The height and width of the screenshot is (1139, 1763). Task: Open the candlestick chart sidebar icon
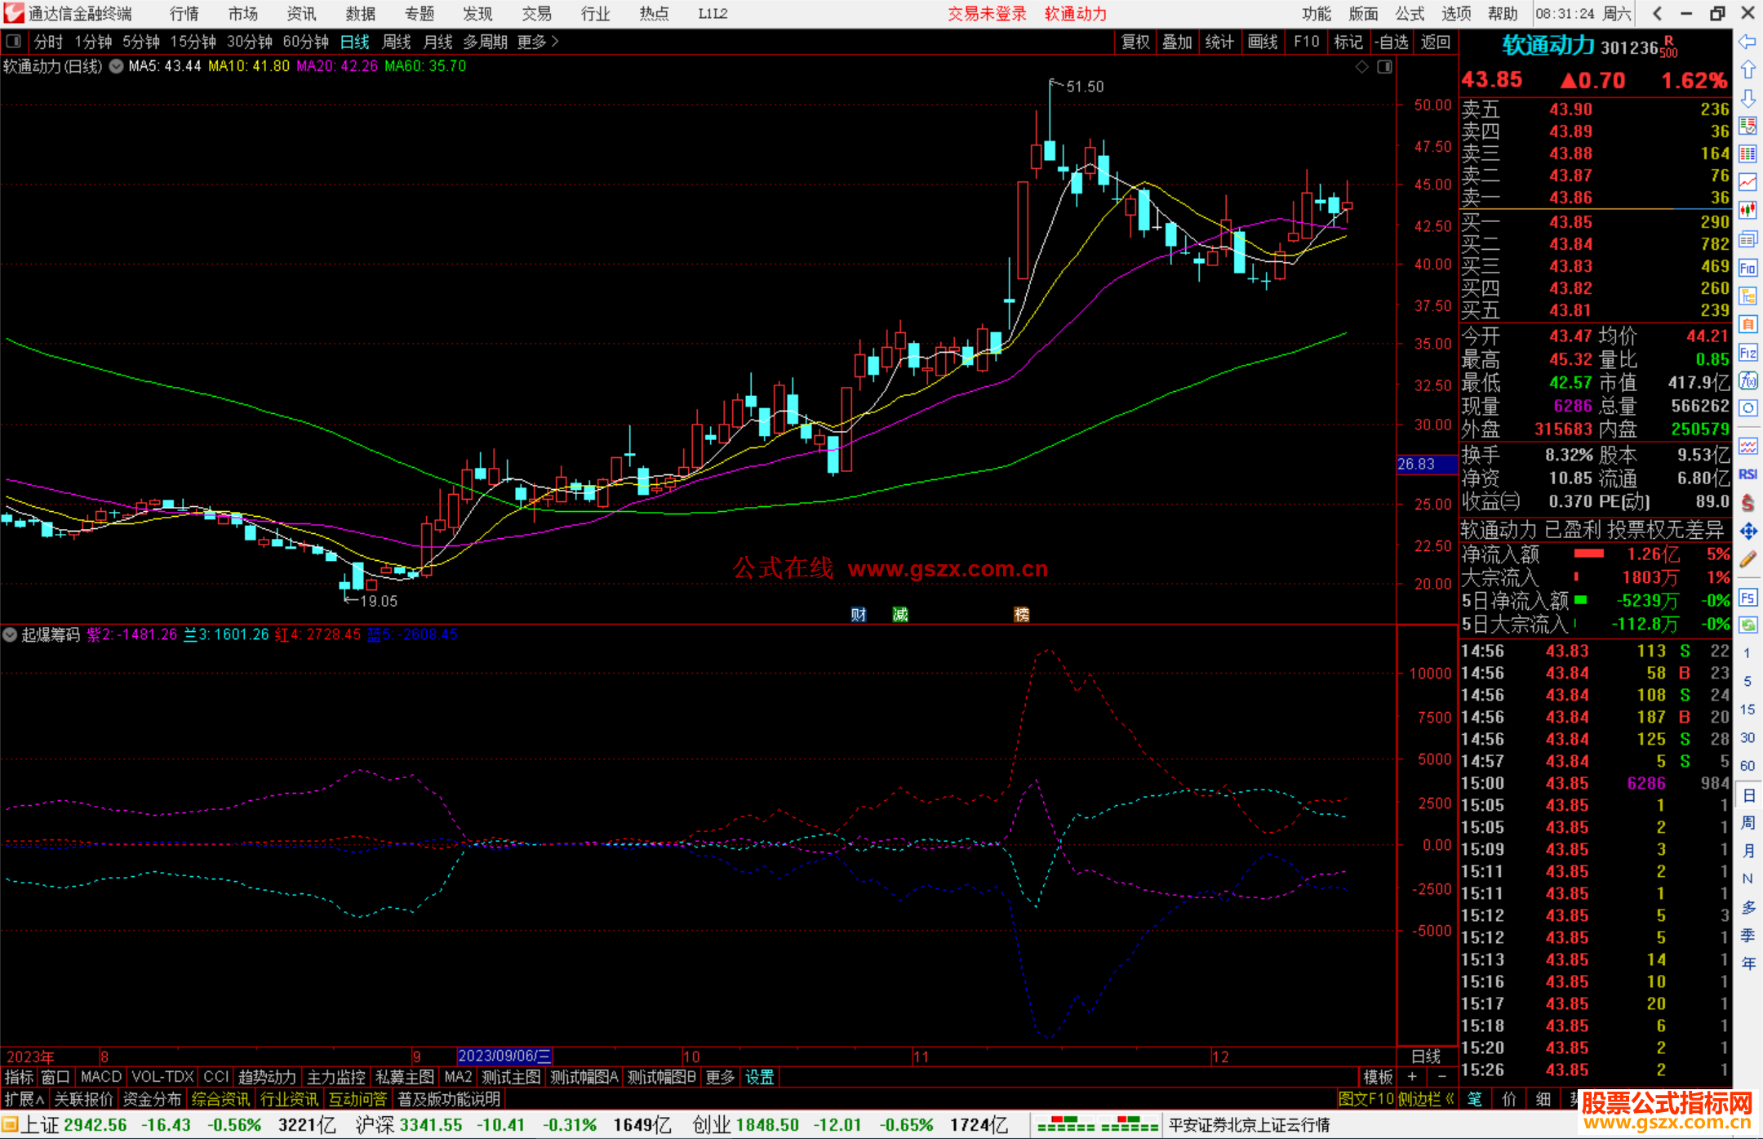tap(1747, 211)
